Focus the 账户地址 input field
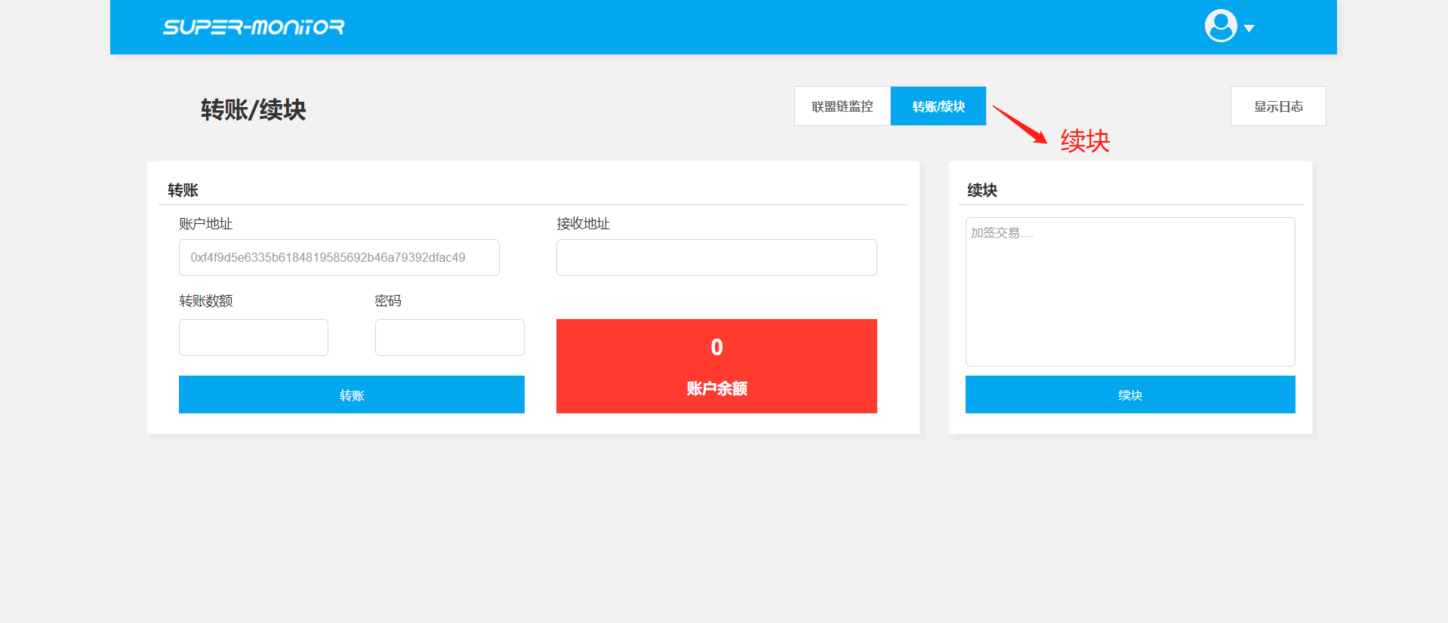The height and width of the screenshot is (623, 1448). click(339, 258)
